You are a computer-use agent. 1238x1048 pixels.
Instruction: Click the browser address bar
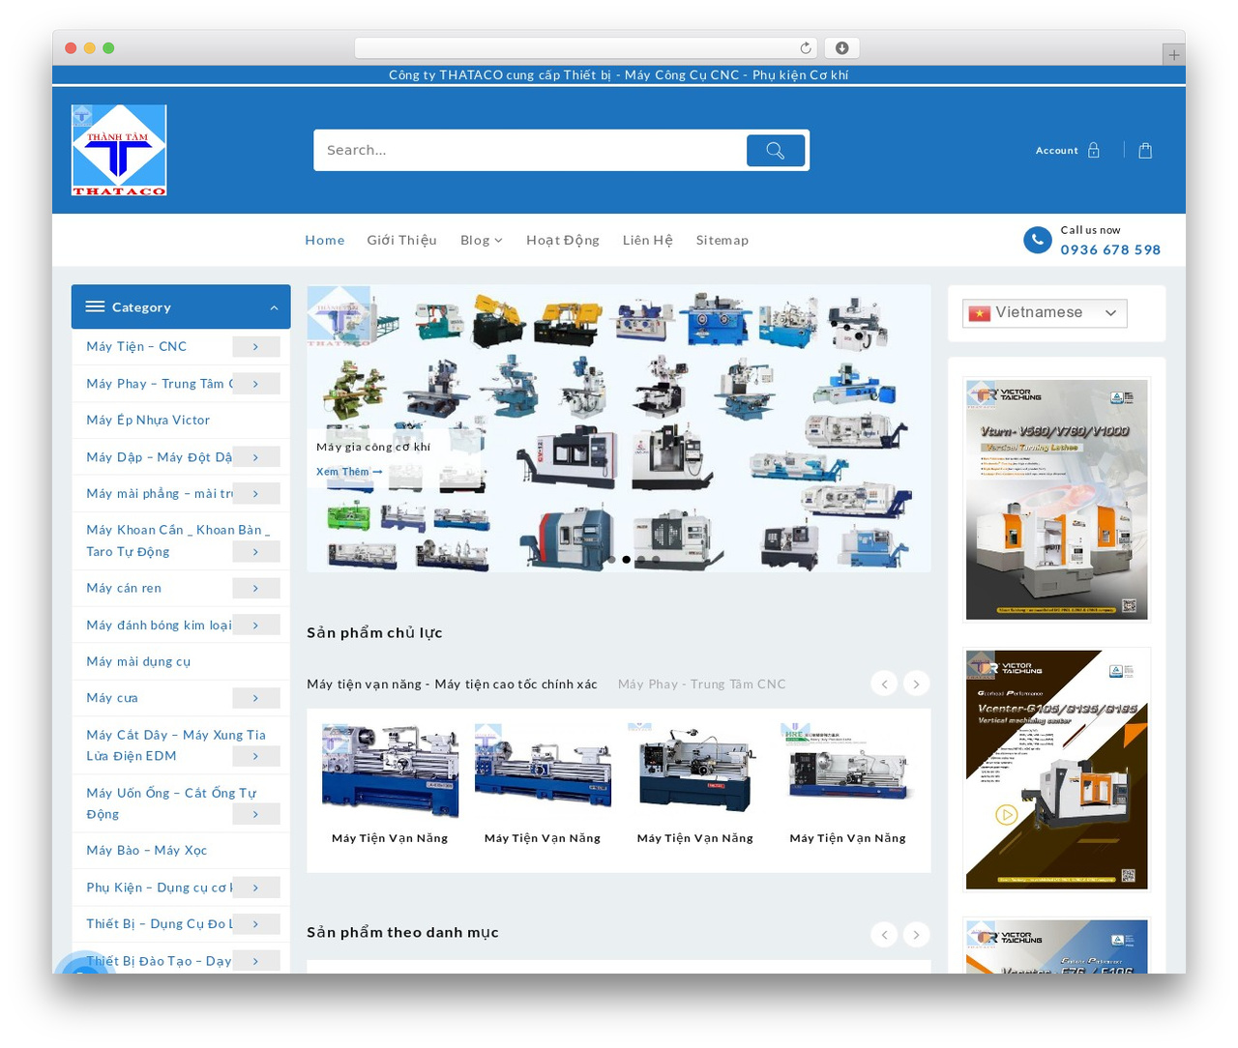tap(586, 47)
